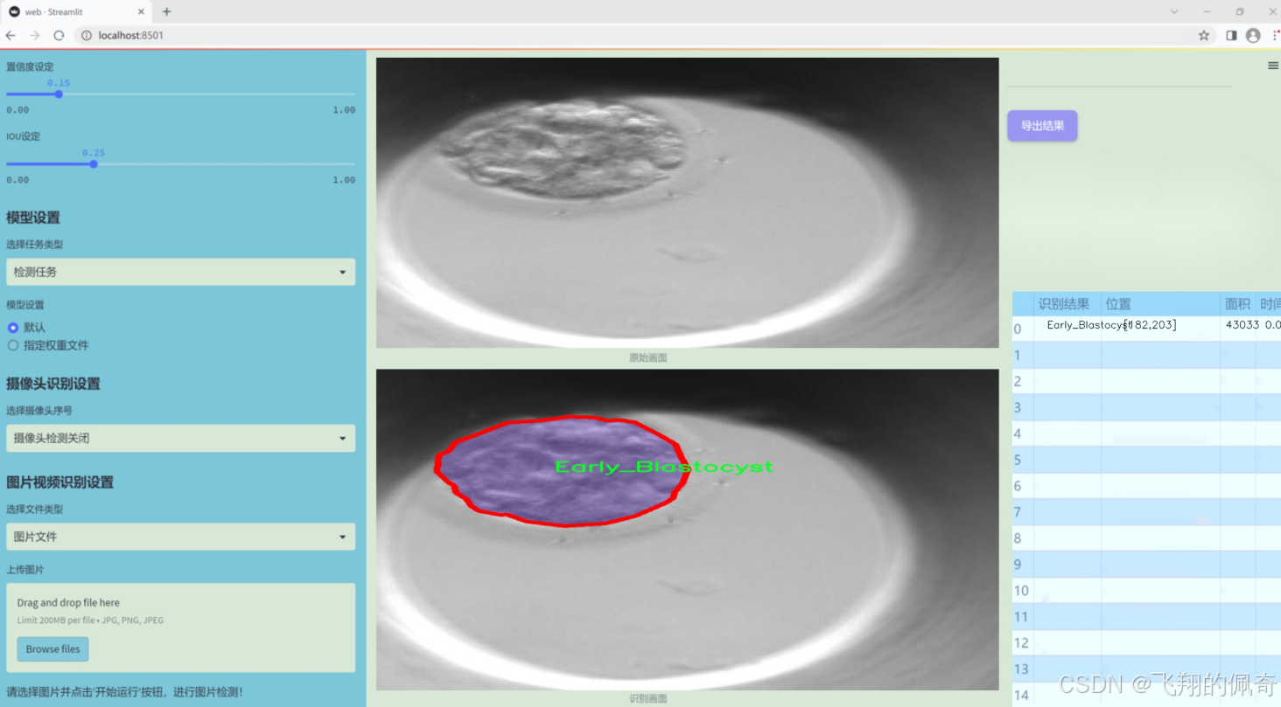Click row index 14 in results table
This screenshot has width=1281, height=707.
pyautogui.click(x=1023, y=696)
